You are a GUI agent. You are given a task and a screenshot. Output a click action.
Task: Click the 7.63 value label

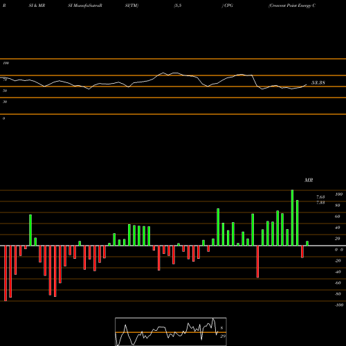320,197
